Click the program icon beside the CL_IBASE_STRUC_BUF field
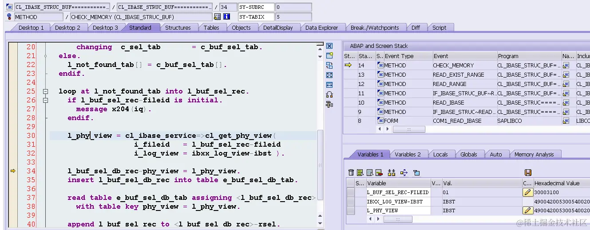590x230 pixels. click(x=9, y=7)
